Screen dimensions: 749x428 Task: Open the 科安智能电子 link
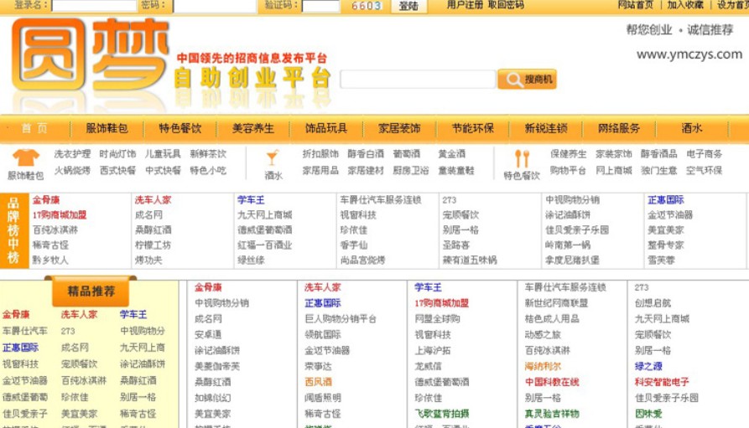point(662,382)
